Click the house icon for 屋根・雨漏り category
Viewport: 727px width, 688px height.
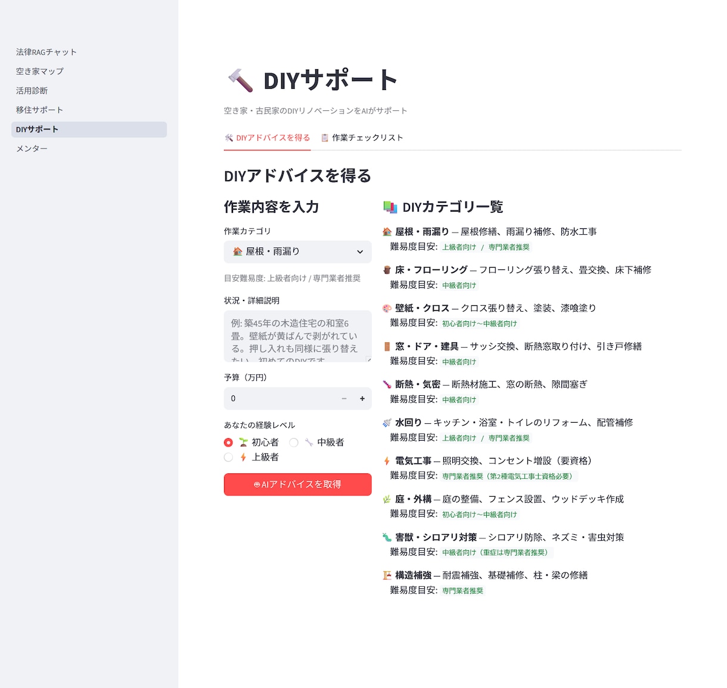[387, 232]
